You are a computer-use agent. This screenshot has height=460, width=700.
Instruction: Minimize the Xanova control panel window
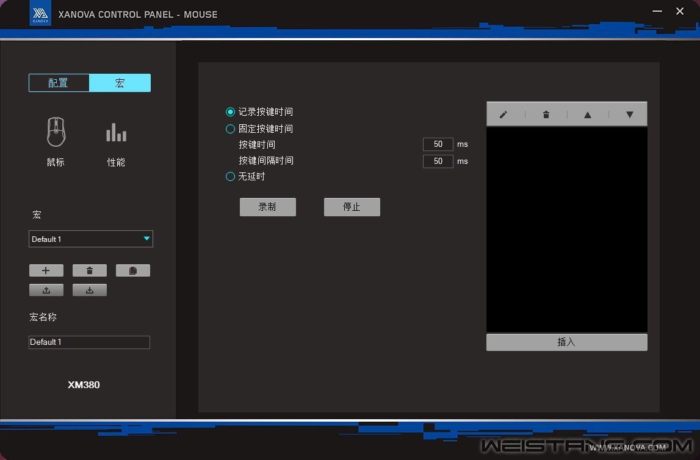[657, 11]
